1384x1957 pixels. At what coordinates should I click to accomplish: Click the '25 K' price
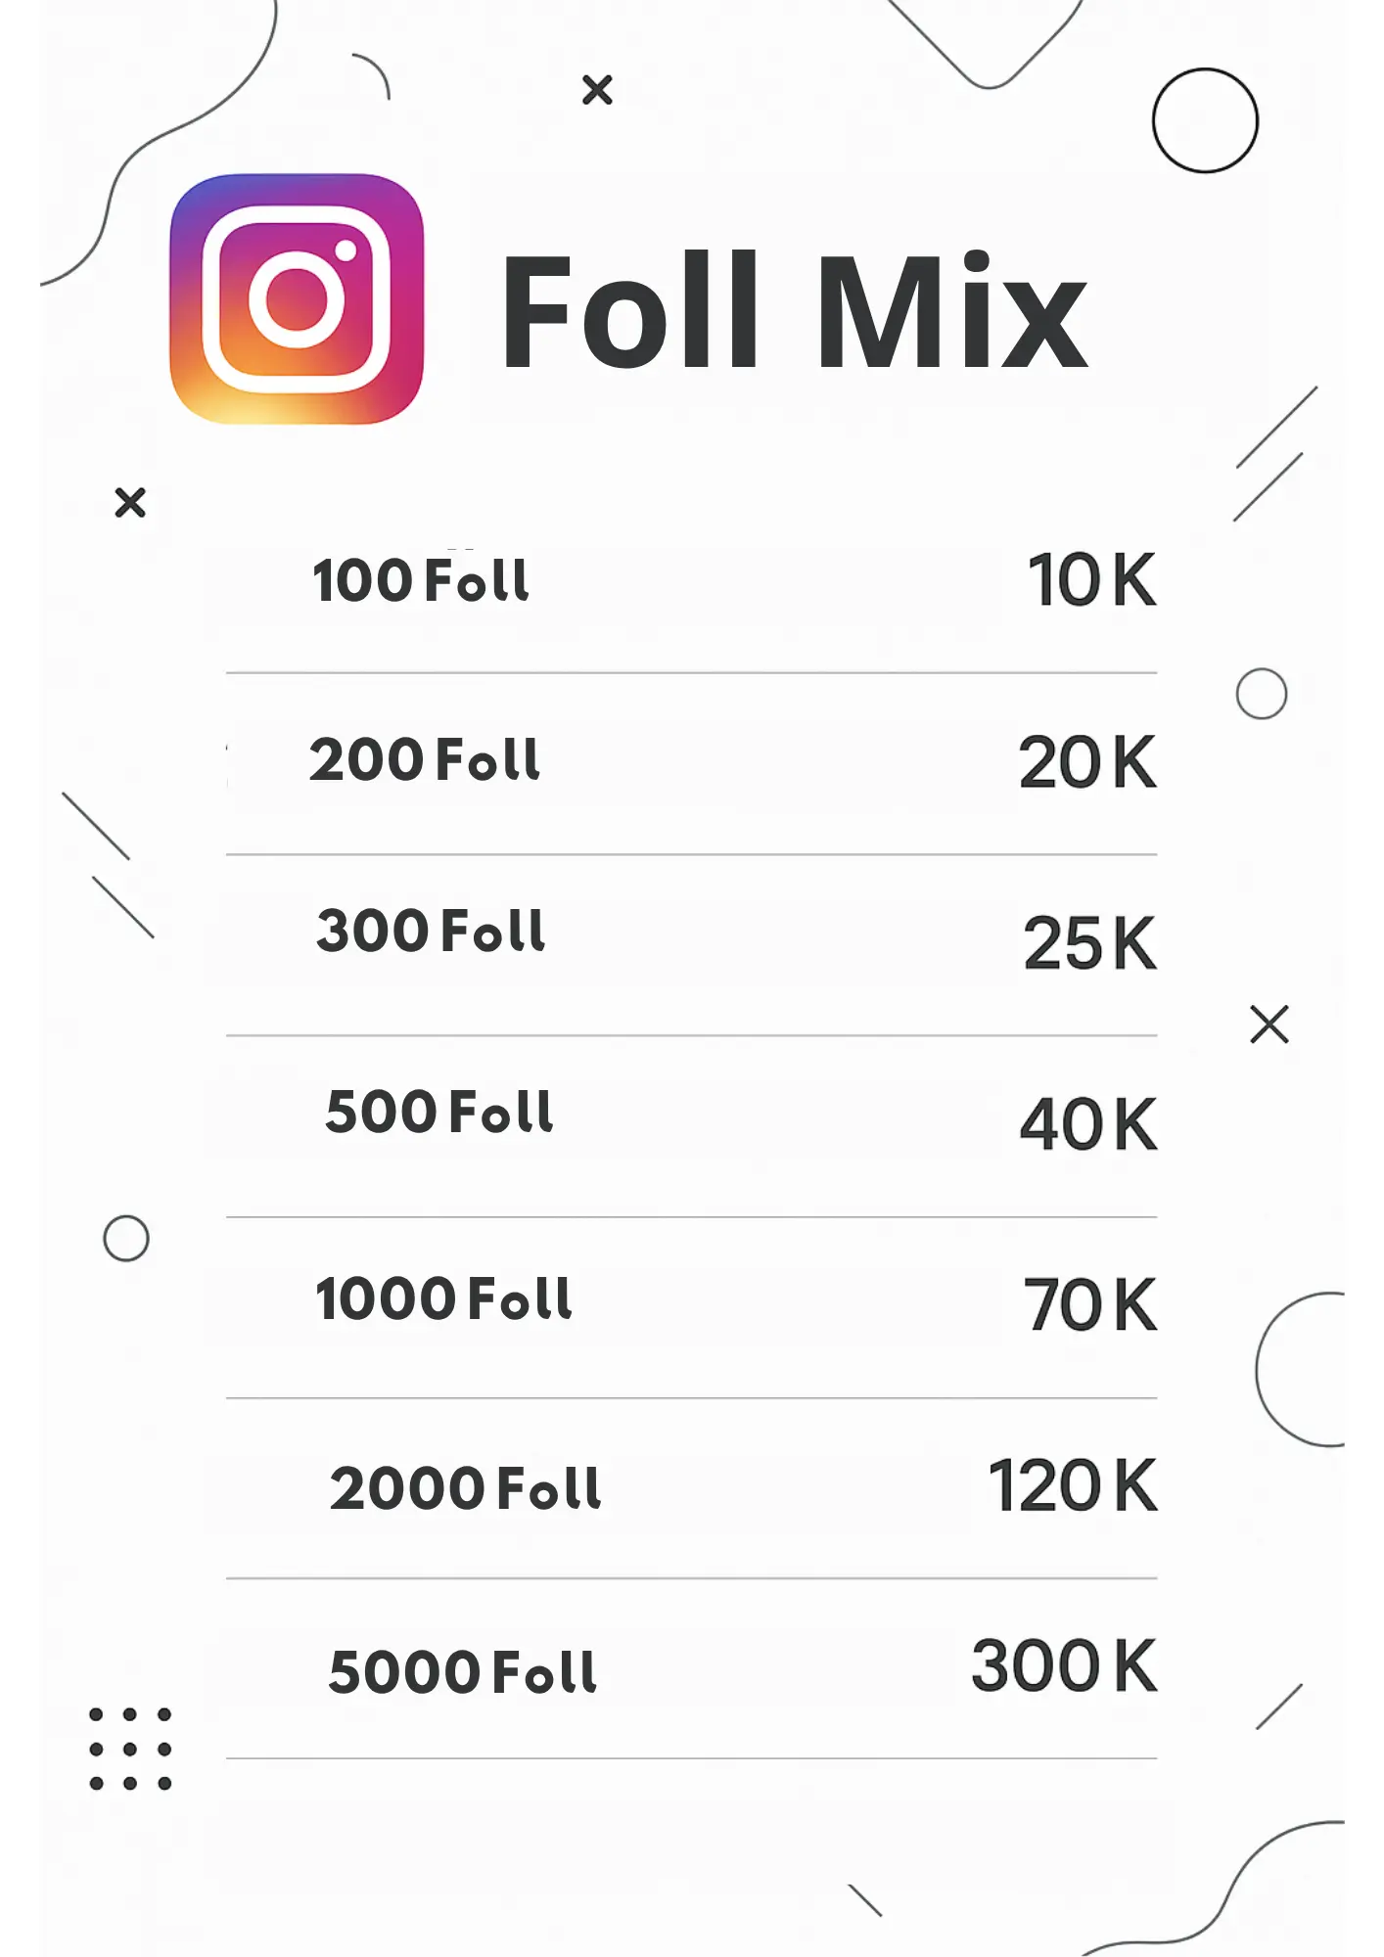tap(1090, 943)
